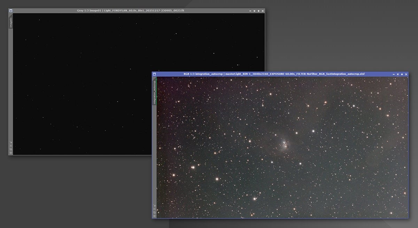Minimize the integration_autocrop window

[x=394, y=74]
